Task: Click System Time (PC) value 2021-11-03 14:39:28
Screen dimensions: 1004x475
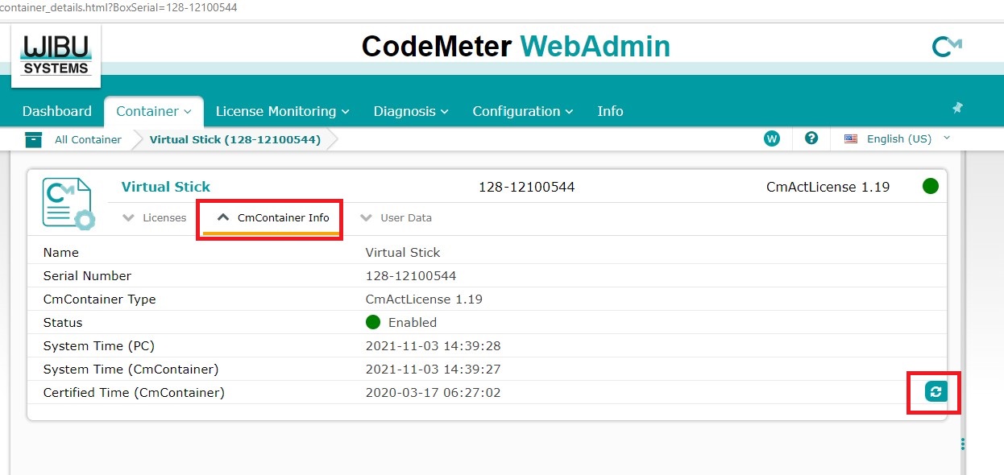Action: [x=434, y=346]
